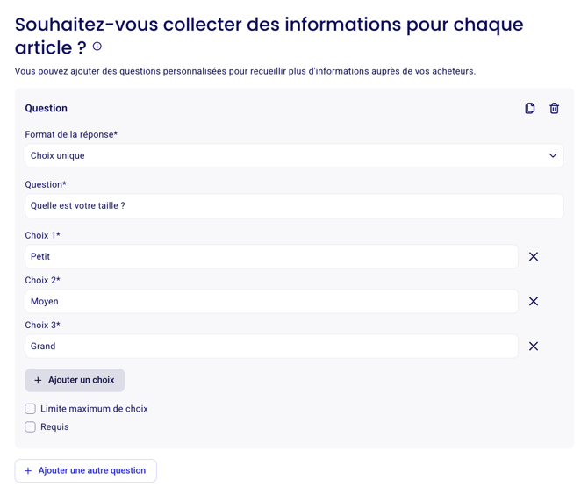Focus the Quelle est votre taille field
Viewport: 588px width, 501px height.
[294, 206]
